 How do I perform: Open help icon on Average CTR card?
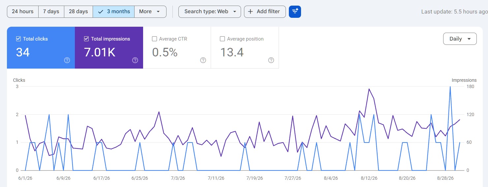(x=203, y=60)
